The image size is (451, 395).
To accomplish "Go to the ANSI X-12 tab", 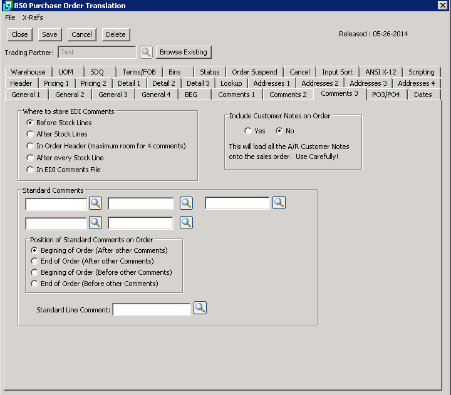I will coord(381,72).
